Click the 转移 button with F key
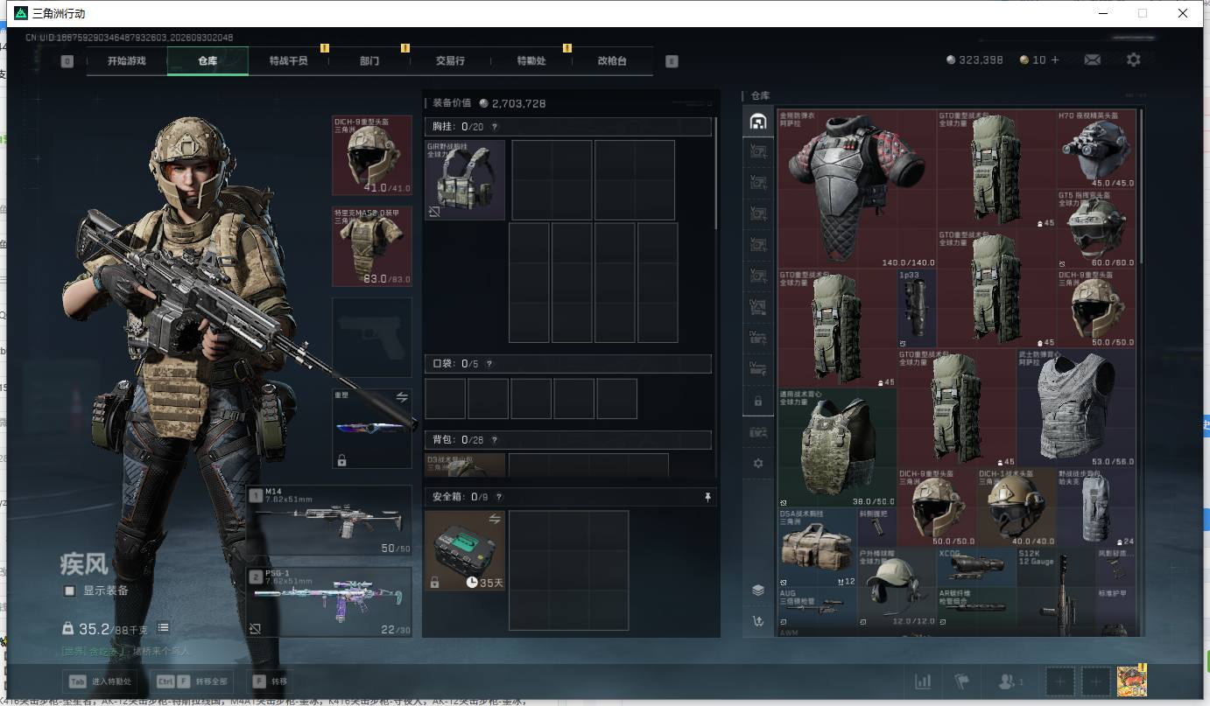 tap(272, 682)
